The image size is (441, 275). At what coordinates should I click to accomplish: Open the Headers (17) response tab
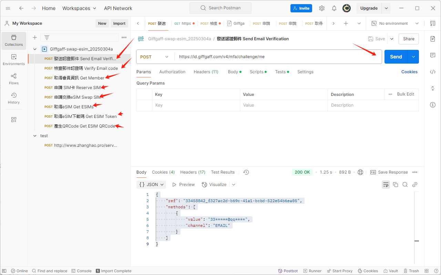(x=193, y=172)
